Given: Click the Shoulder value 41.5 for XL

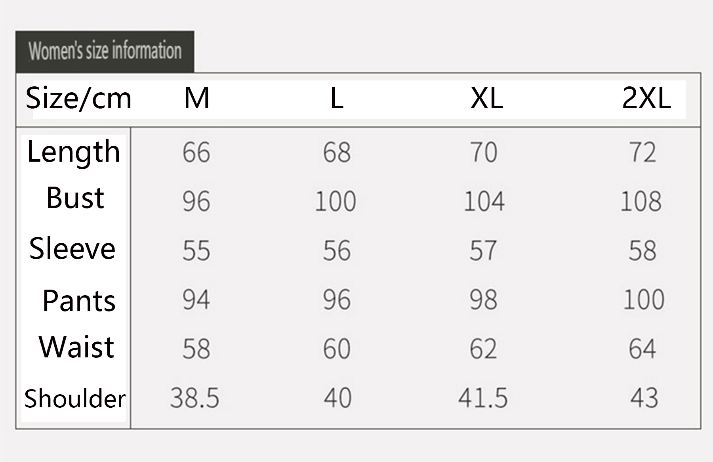Looking at the screenshot, I should (x=483, y=398).
